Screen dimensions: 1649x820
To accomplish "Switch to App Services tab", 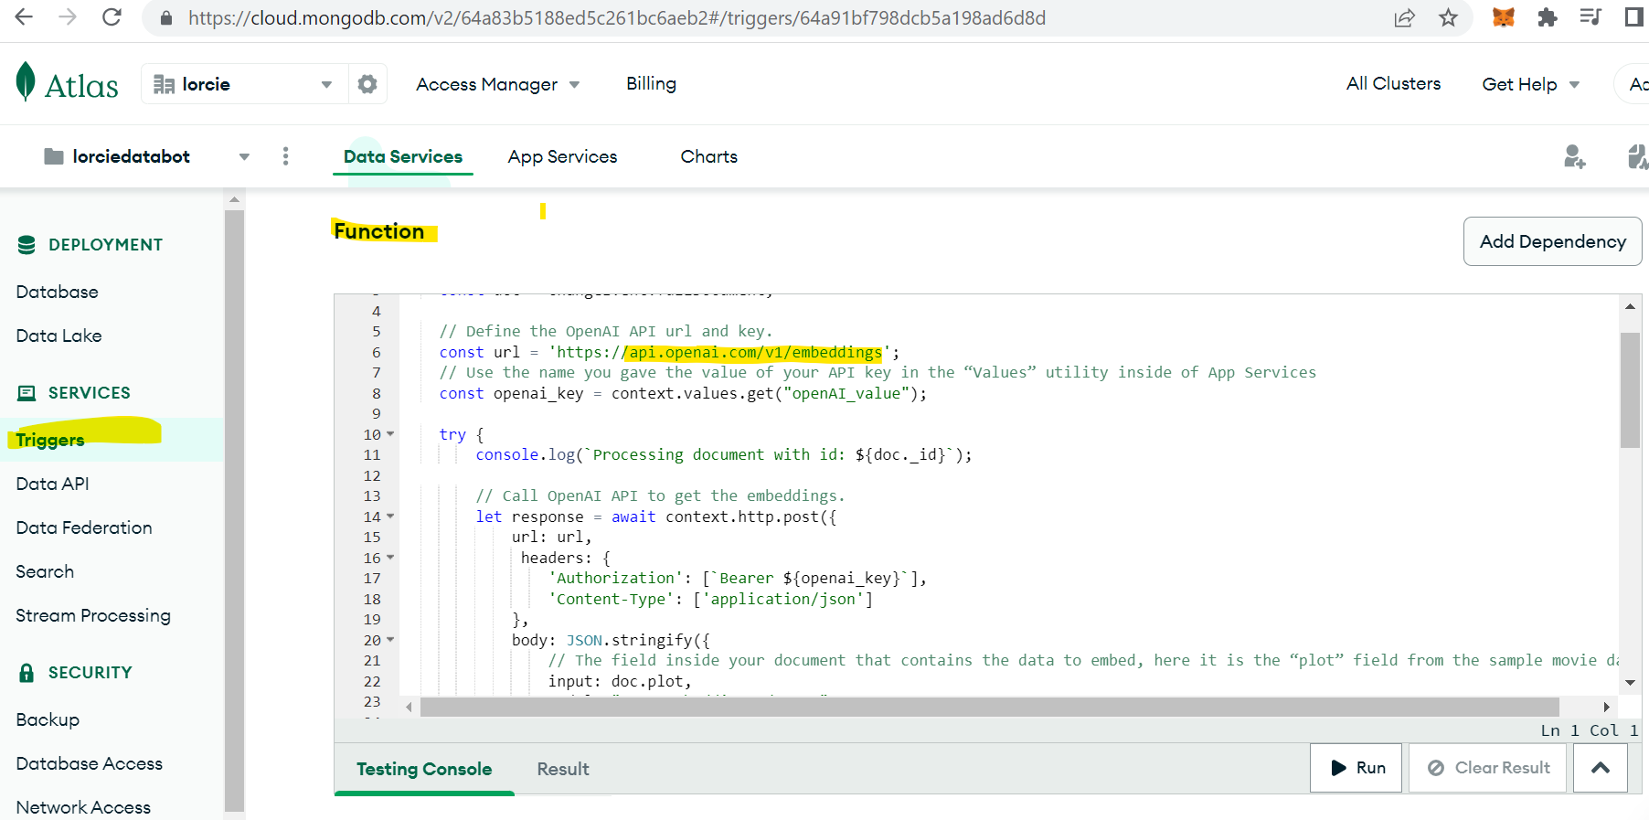I will pyautogui.click(x=562, y=156).
